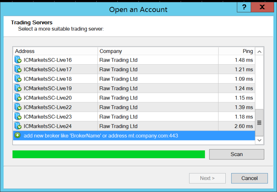Screen dimensions: 277x192
Task: Select ICMarketsSC-Live24 server address
Action: click(48, 126)
